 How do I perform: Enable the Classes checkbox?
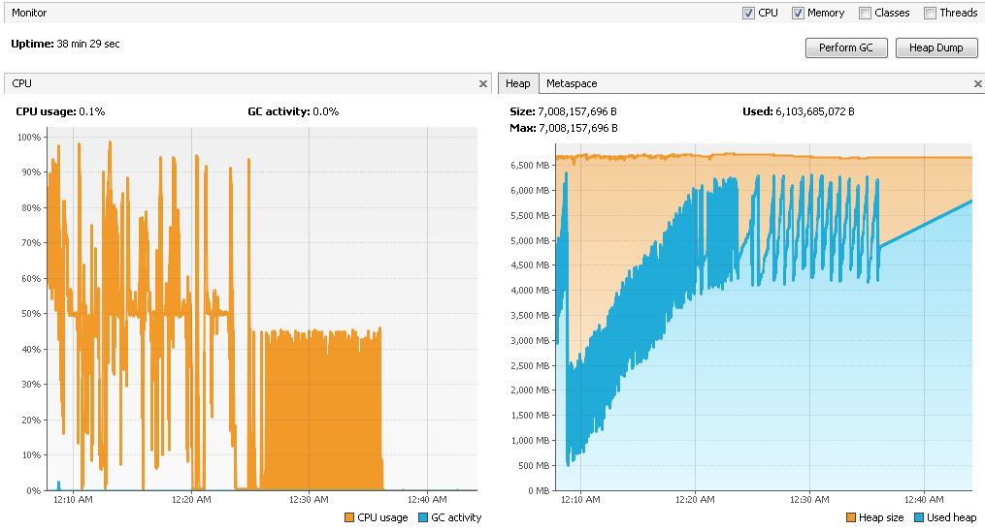pyautogui.click(x=865, y=14)
